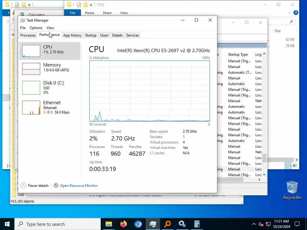Click the Calculator window title
This screenshot has width=307, height=230.
click(x=37, y=15)
